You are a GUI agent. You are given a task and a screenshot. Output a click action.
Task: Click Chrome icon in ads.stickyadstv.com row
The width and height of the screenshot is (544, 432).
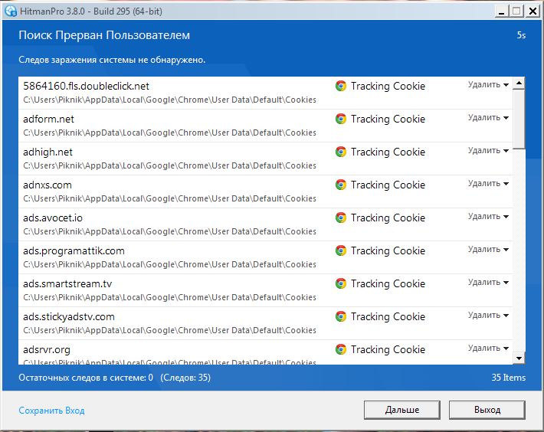click(341, 316)
